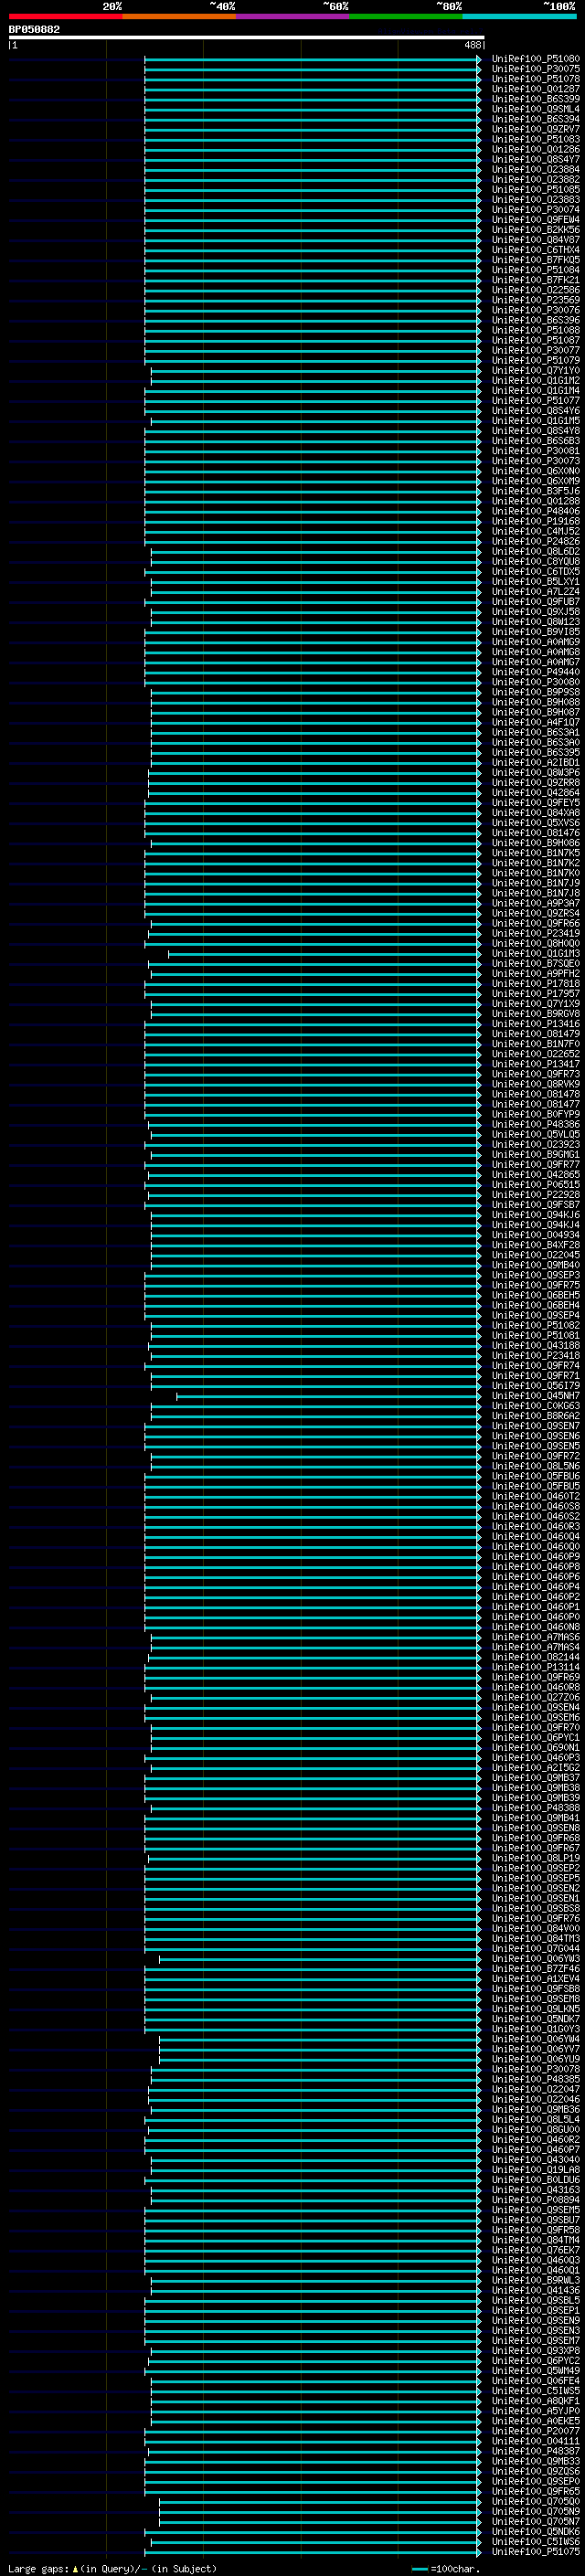The height and width of the screenshot is (2576, 585).
Task: Select the UniRef100_Q94KJ6 hit label
Action: [536, 1215]
